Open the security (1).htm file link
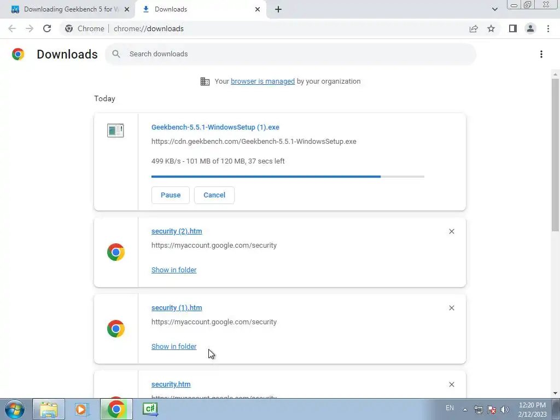 tap(177, 307)
